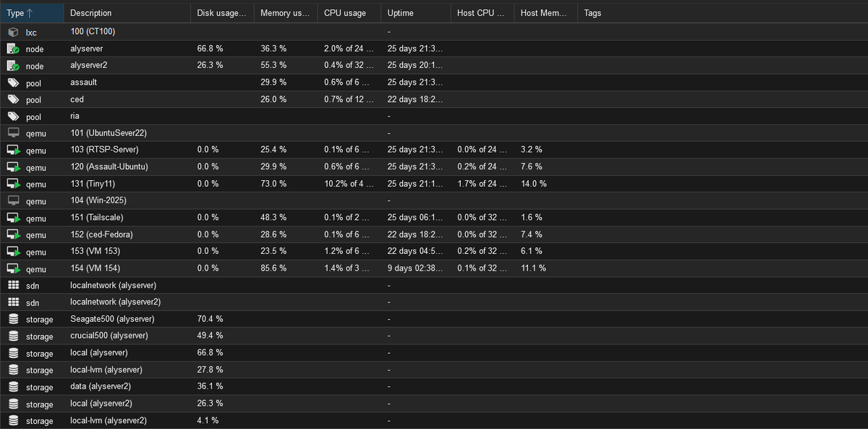Select 103 (RTSP-Server) description
868x429 pixels.
point(104,150)
